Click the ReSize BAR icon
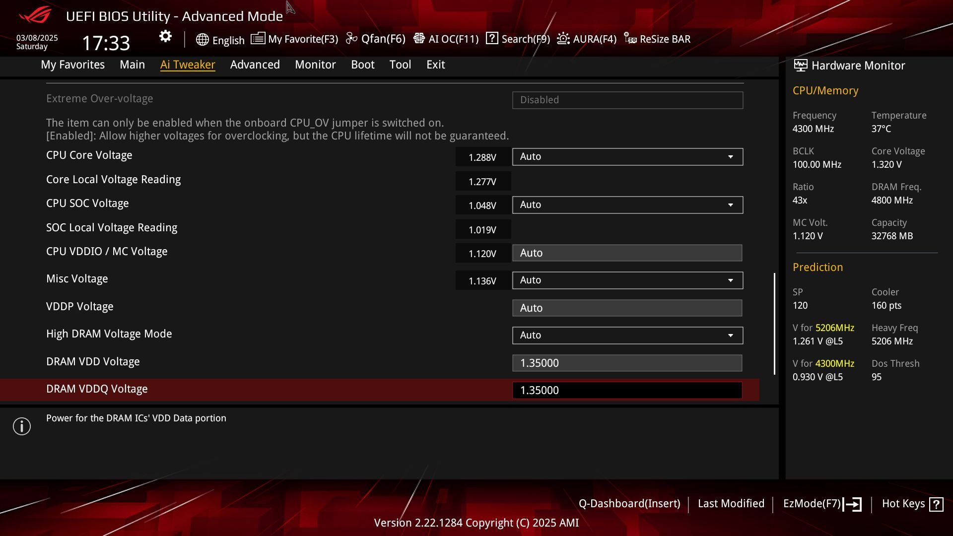 (x=630, y=38)
